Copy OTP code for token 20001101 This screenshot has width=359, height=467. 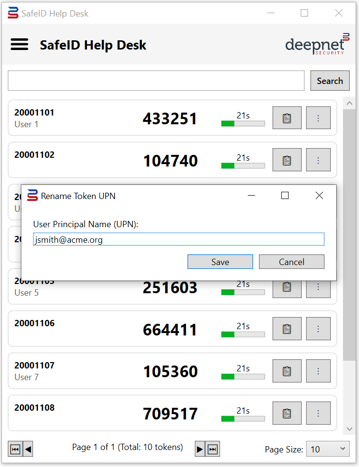(x=287, y=118)
